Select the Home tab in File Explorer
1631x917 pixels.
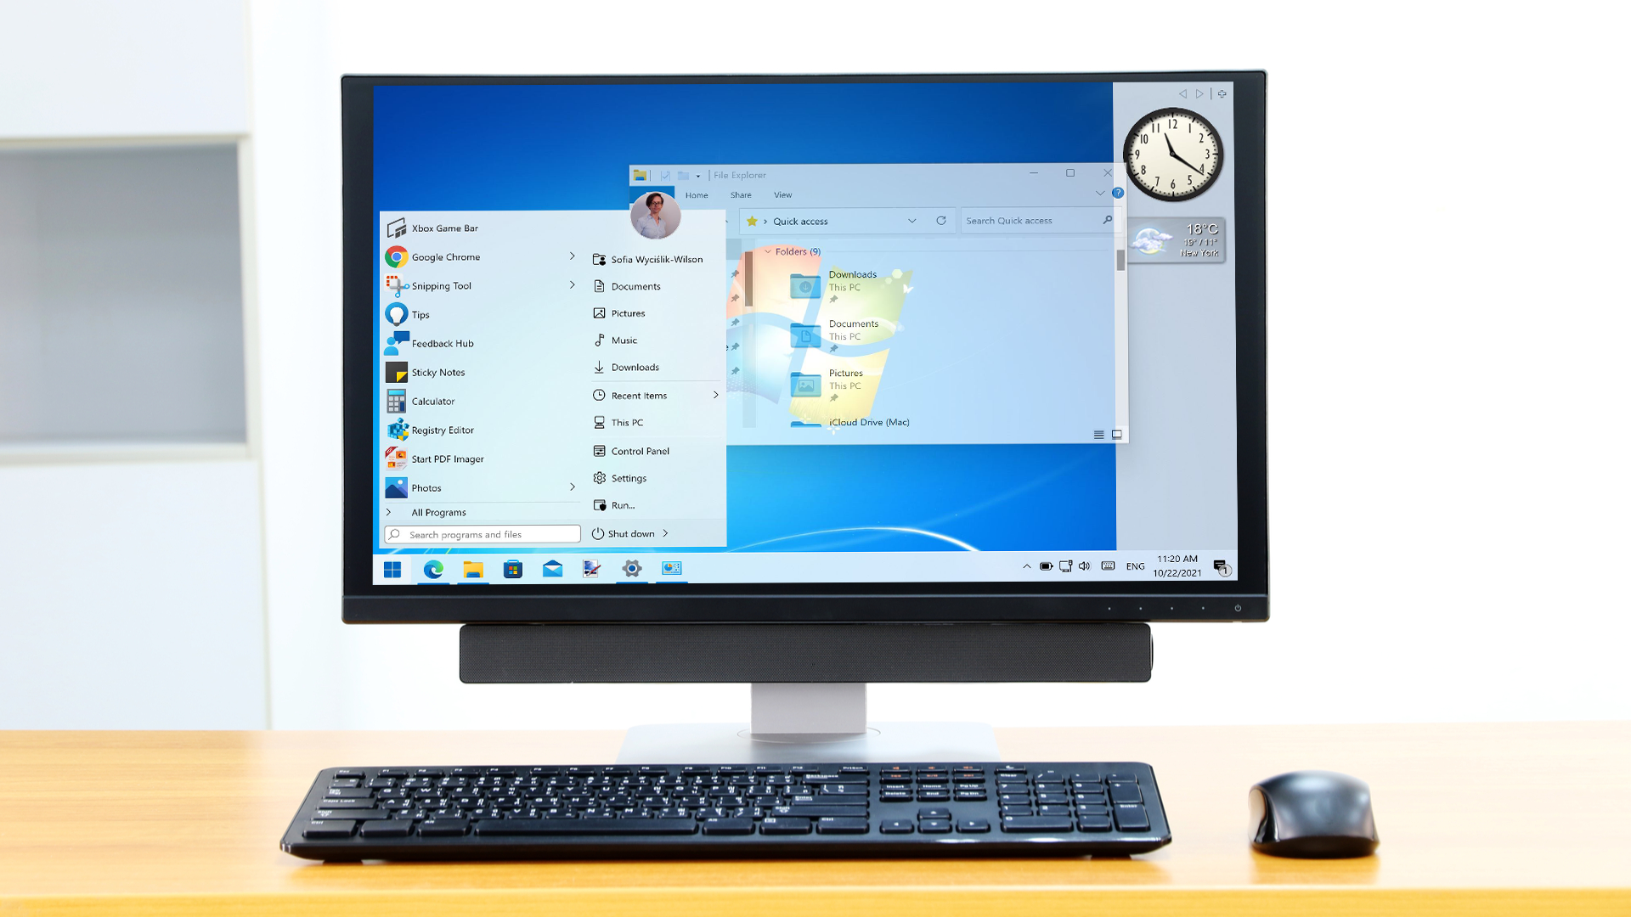coord(697,194)
